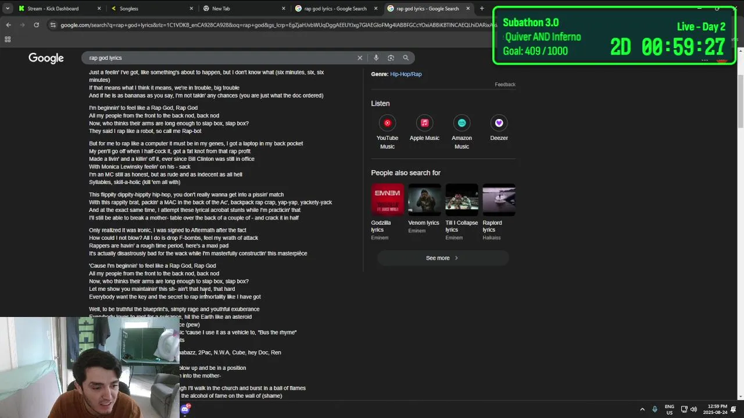
Task: Click the Subathon 3.0 overlay title
Action: pyautogui.click(x=531, y=23)
